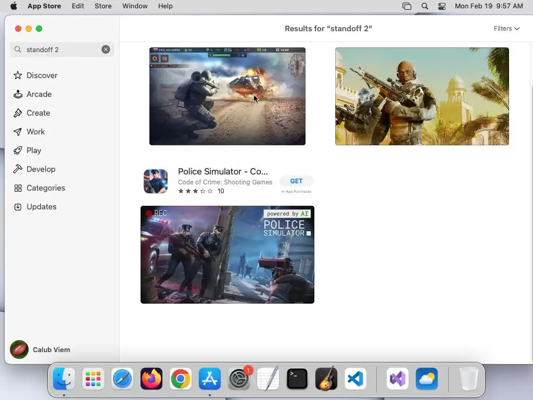Select the Create paintbrush icon
Viewport: 533px width, 400px height.
pyautogui.click(x=18, y=113)
